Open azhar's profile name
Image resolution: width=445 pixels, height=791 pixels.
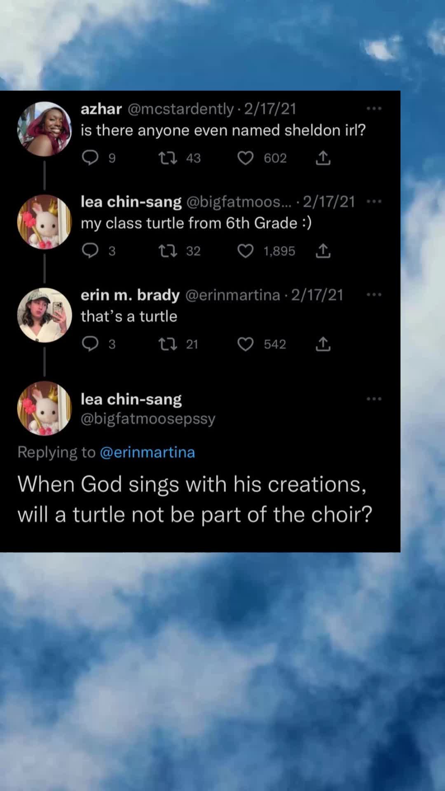coord(101,109)
